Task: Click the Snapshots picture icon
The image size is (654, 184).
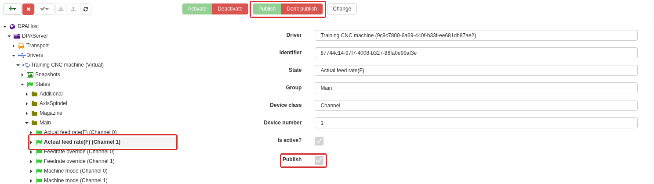Action: pos(30,75)
